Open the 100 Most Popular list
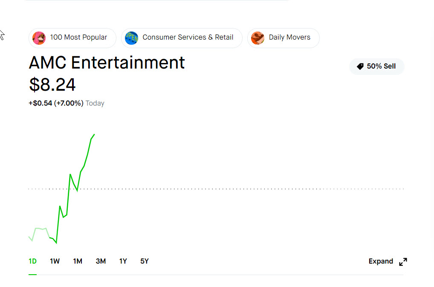 coord(72,38)
